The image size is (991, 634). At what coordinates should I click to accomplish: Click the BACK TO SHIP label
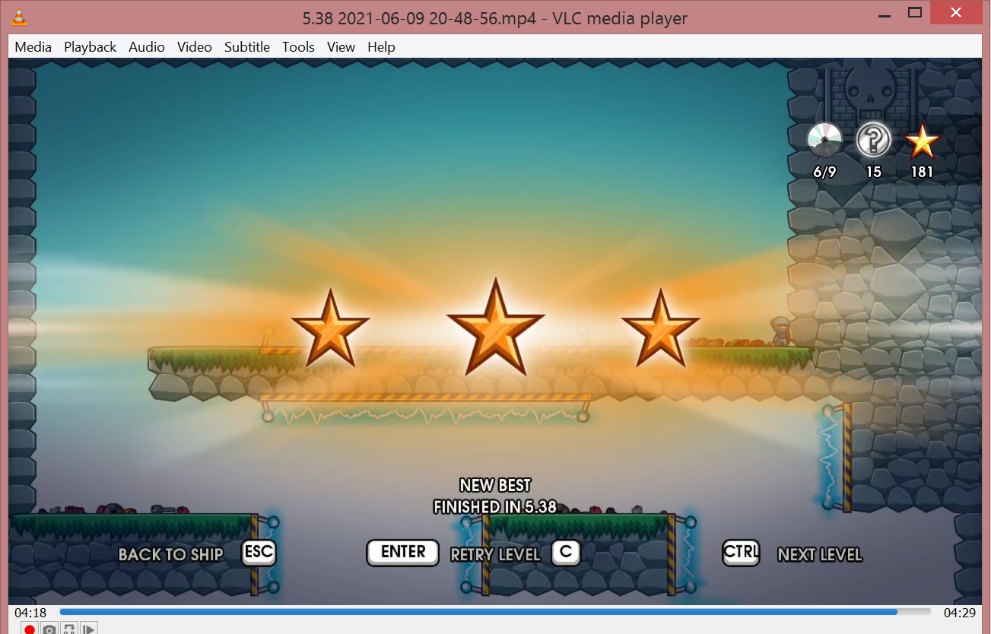(171, 554)
